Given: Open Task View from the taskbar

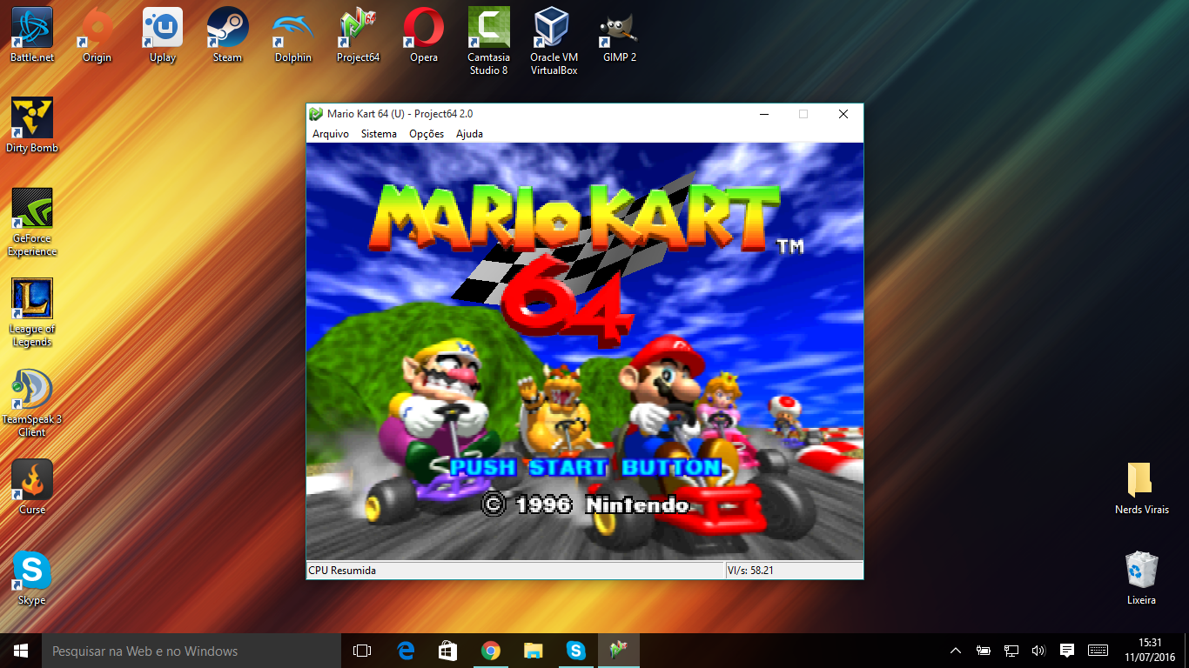Looking at the screenshot, I should click(x=361, y=651).
